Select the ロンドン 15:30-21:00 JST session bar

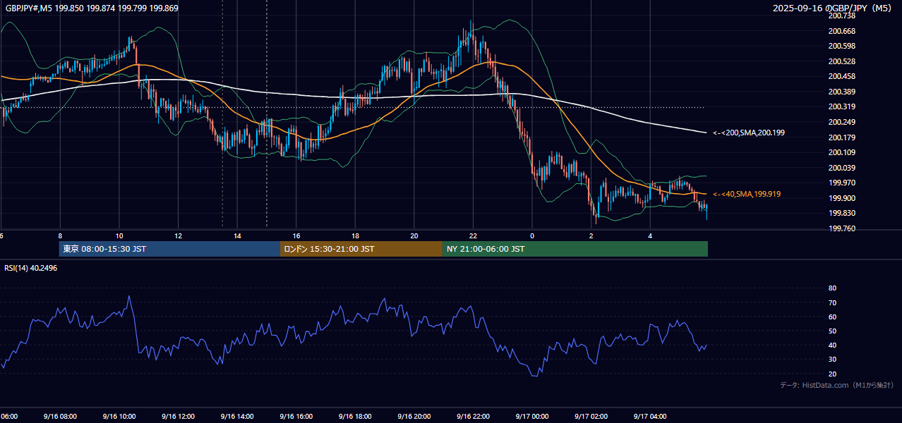[x=361, y=249]
